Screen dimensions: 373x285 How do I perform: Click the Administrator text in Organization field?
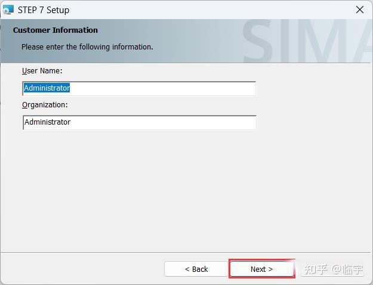click(x=48, y=122)
